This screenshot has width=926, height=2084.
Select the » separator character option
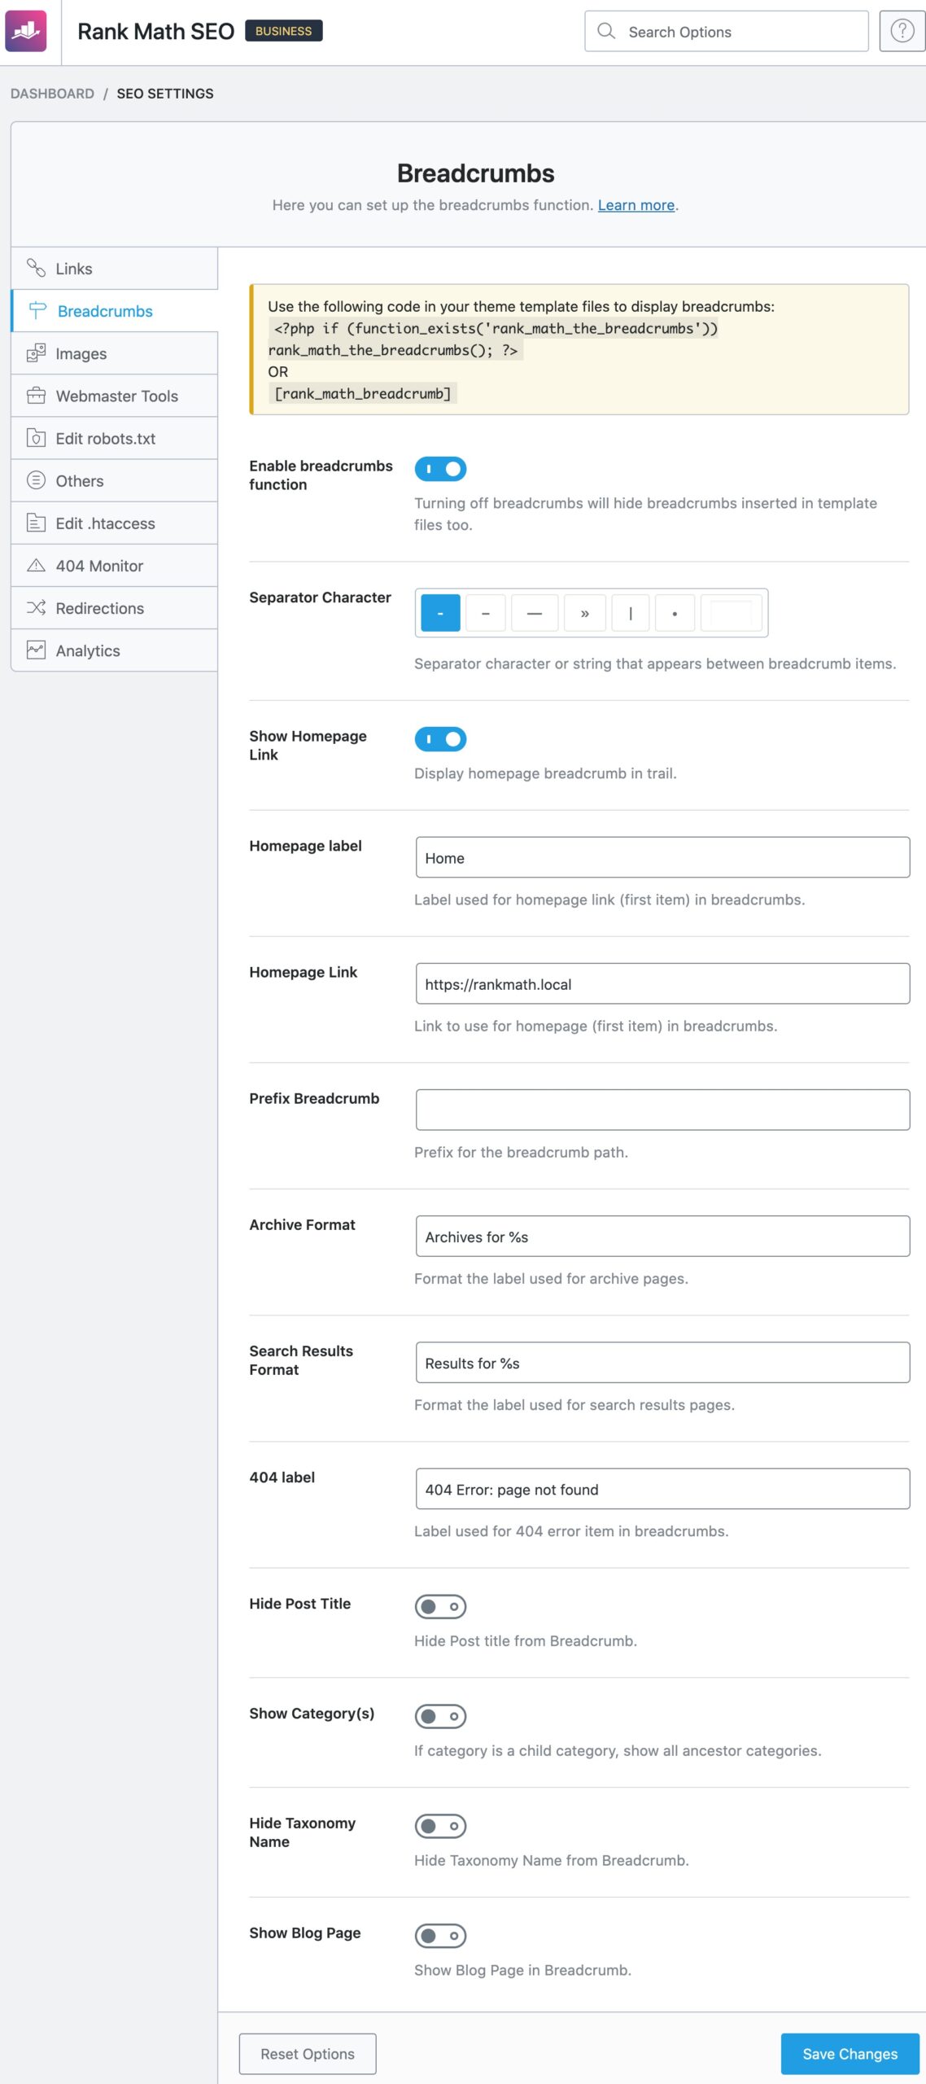click(x=584, y=613)
